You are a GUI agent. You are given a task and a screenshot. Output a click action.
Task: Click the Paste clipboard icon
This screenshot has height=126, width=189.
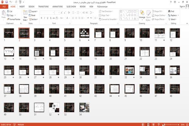(3, 13)
